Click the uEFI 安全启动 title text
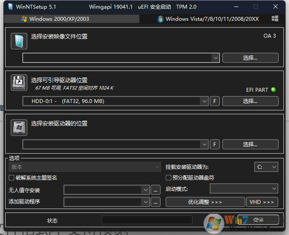Viewport: 289px width, 235px height. point(154,7)
